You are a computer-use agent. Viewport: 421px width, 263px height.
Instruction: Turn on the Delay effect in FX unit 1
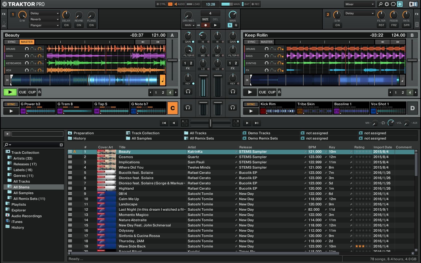66,25
